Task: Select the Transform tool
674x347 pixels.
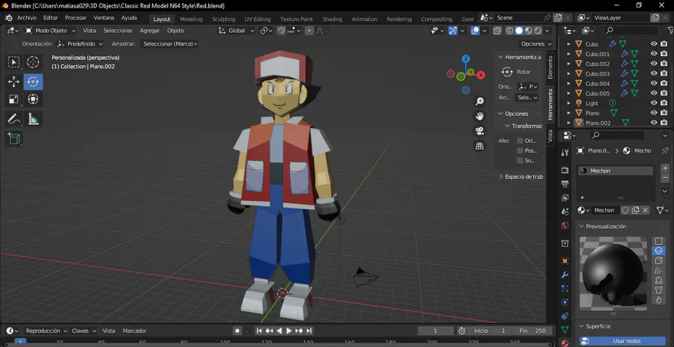Action: [x=33, y=99]
